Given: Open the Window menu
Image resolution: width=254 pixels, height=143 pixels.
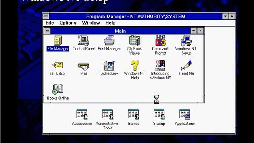Looking at the screenshot, I should coord(91,23).
